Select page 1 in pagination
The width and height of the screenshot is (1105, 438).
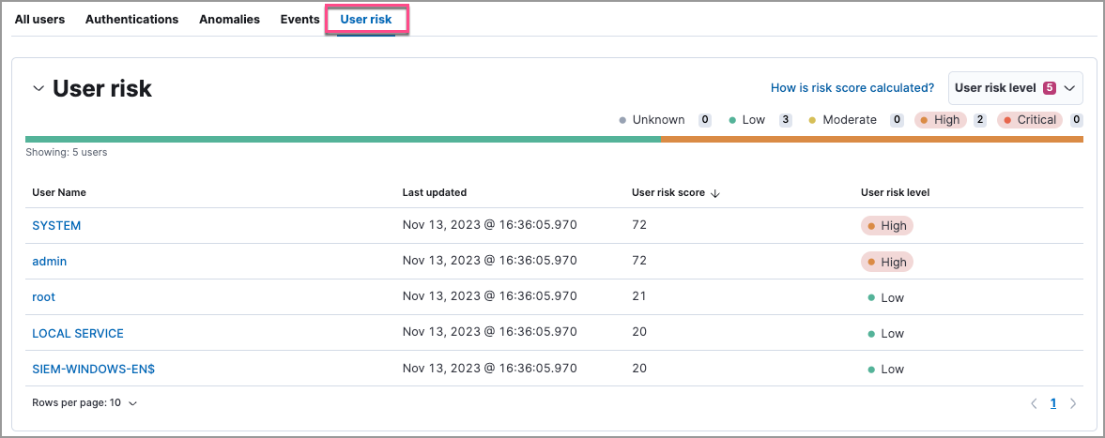tap(1053, 403)
